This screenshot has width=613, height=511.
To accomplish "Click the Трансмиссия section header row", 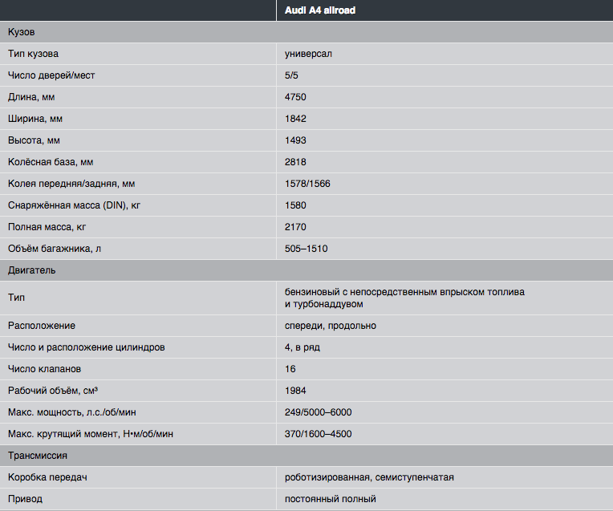I will point(38,455).
